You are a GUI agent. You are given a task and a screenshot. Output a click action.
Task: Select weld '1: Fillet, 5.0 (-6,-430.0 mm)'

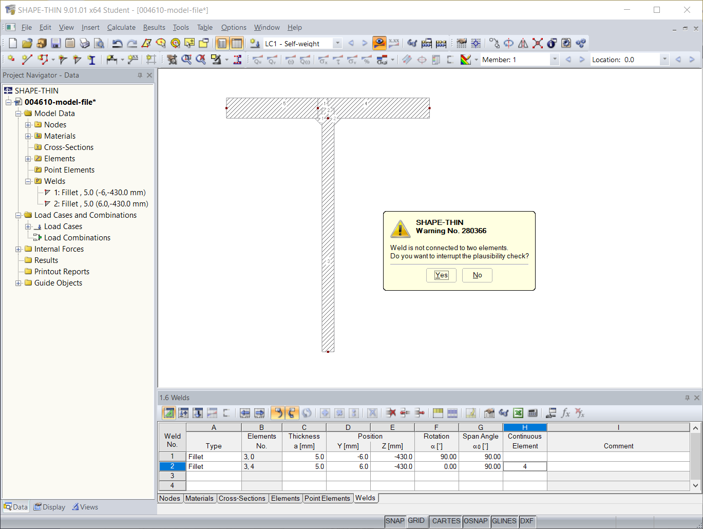pos(100,193)
